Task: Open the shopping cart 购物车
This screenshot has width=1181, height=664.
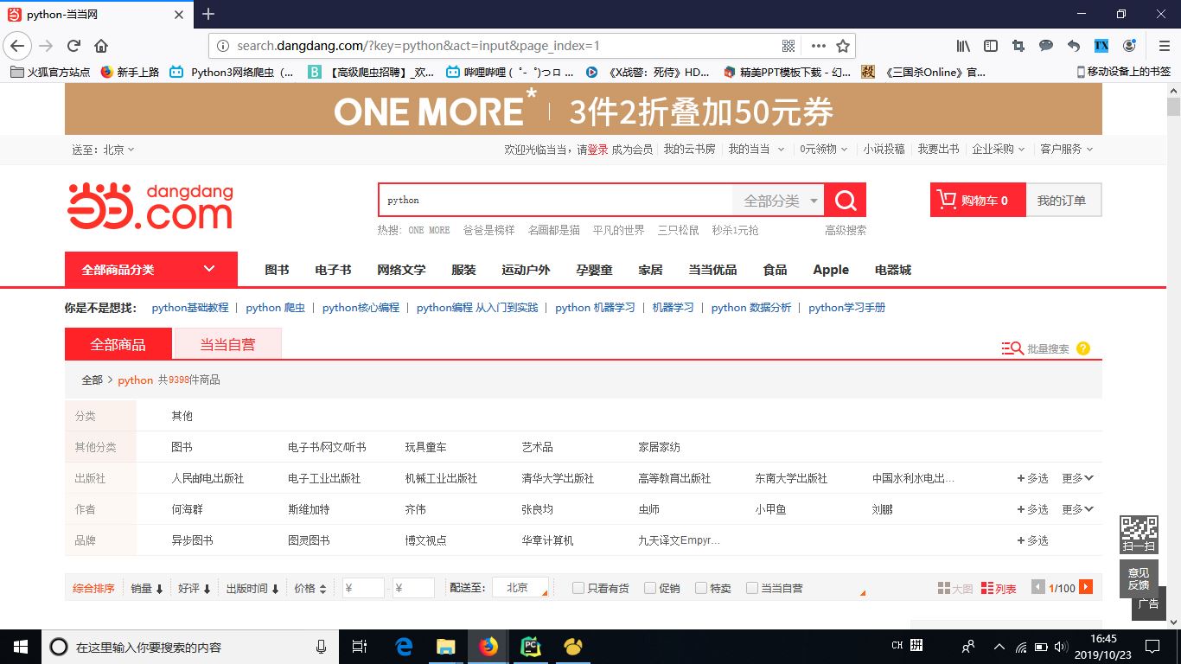Action: pyautogui.click(x=978, y=201)
